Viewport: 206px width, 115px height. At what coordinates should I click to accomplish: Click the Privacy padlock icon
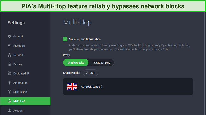click(10, 64)
